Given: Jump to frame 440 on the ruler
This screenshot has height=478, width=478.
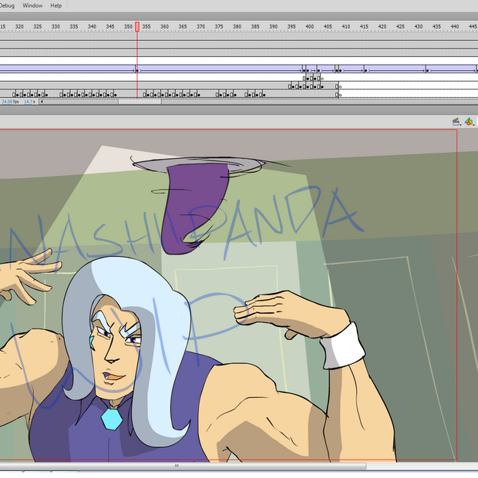Looking at the screenshot, I should pyautogui.click(x=455, y=26).
